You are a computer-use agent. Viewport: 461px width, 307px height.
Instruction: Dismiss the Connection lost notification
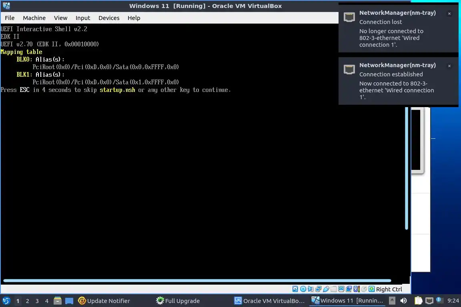click(x=449, y=14)
